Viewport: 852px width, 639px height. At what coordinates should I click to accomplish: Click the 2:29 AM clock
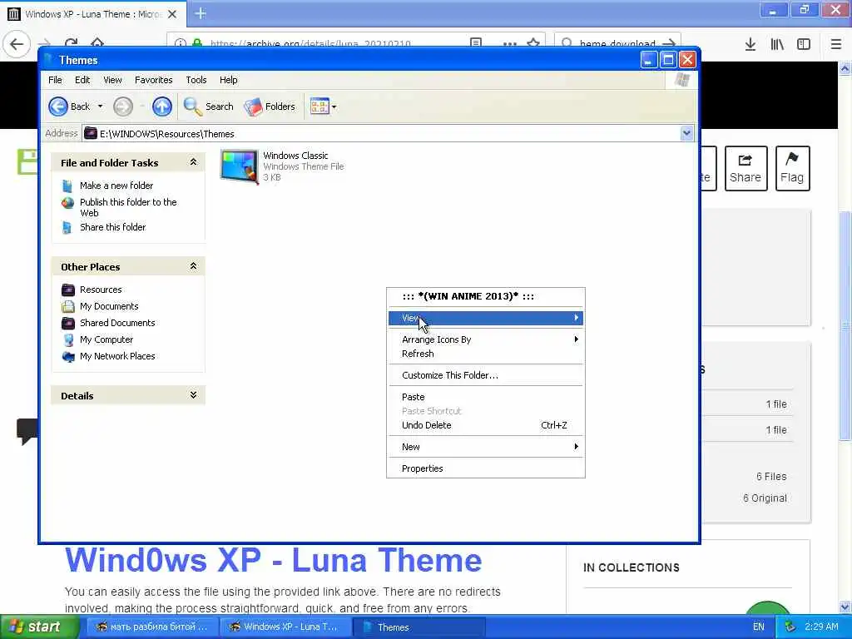821,627
